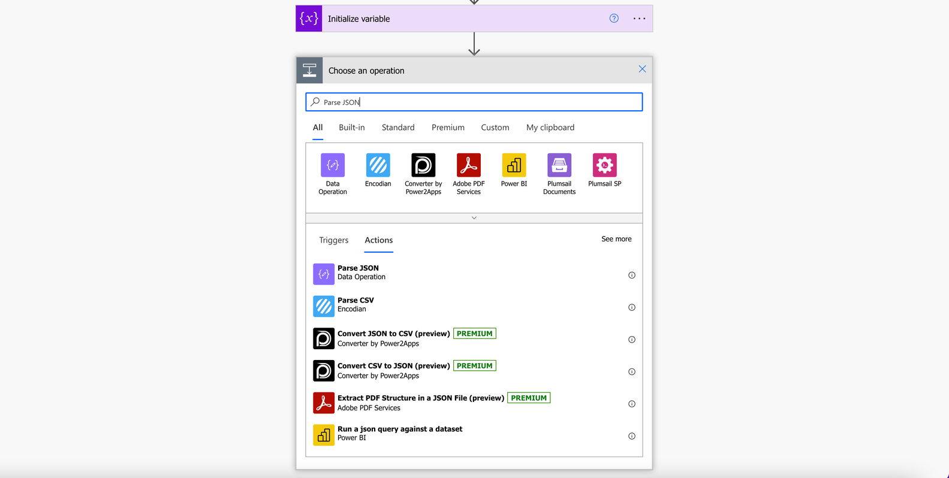
Task: Select Adobe PDF Services connector icon
Action: tap(469, 165)
